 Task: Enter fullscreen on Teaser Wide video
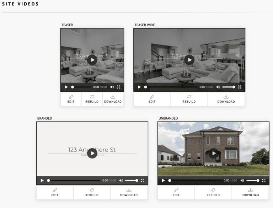pyautogui.click(x=240, y=87)
